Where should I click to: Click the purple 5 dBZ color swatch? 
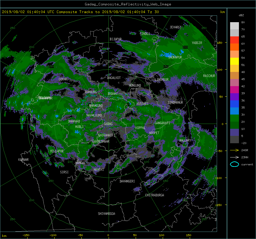click(234, 132)
